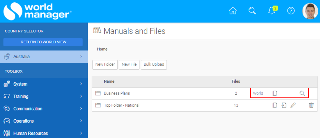Click Return to World View button
The image size is (320, 138).
click(43, 42)
